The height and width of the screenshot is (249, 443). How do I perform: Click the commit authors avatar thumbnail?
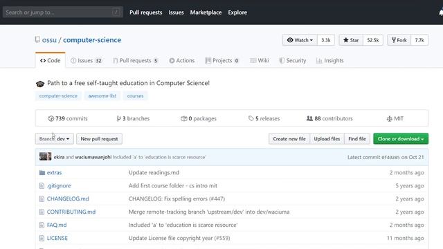tap(45, 156)
